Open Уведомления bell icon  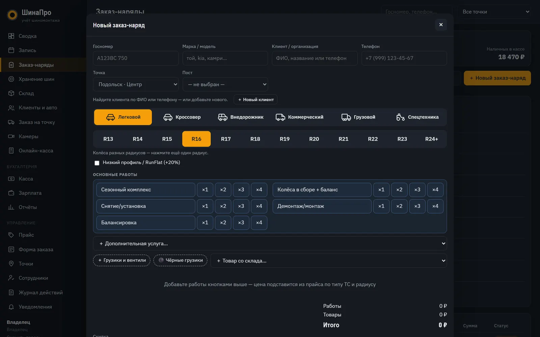pyautogui.click(x=11, y=307)
